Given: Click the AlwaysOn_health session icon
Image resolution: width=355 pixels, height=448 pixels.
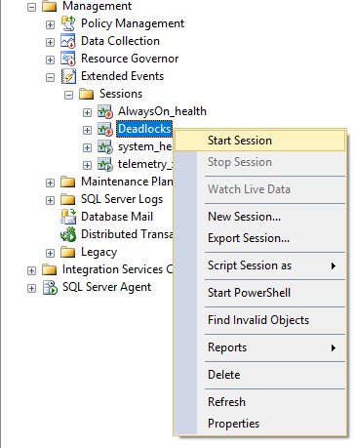Looking at the screenshot, I should (105, 111).
